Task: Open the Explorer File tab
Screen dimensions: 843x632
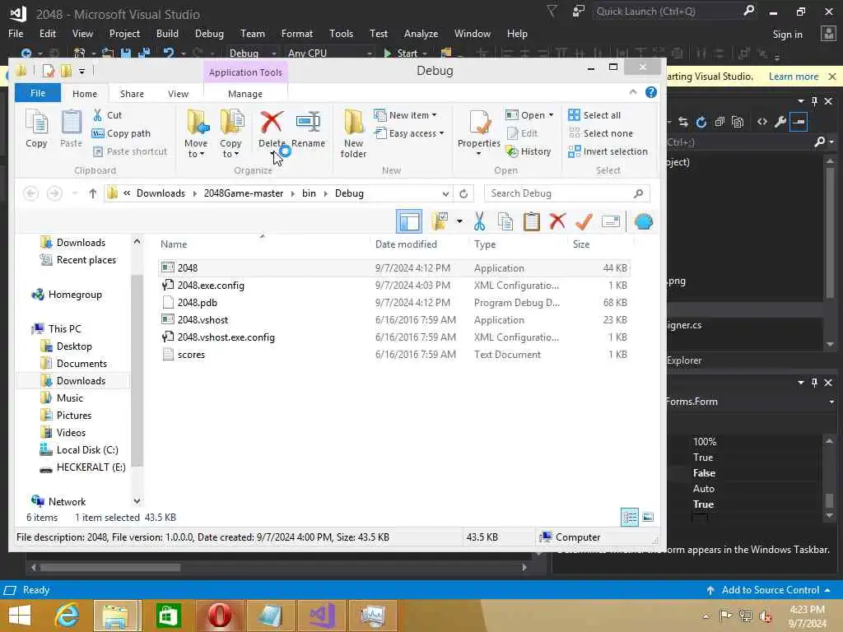Action: [38, 93]
